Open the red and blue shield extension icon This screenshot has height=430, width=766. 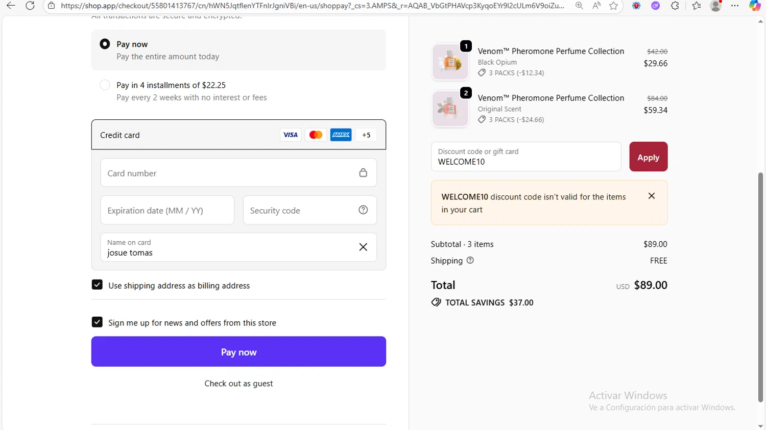pos(636,6)
